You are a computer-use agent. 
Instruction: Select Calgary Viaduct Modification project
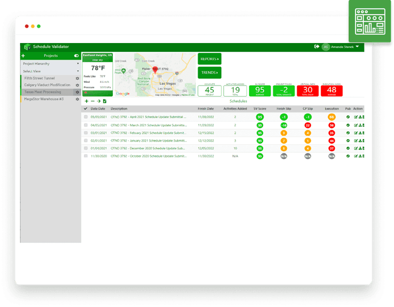(47, 85)
